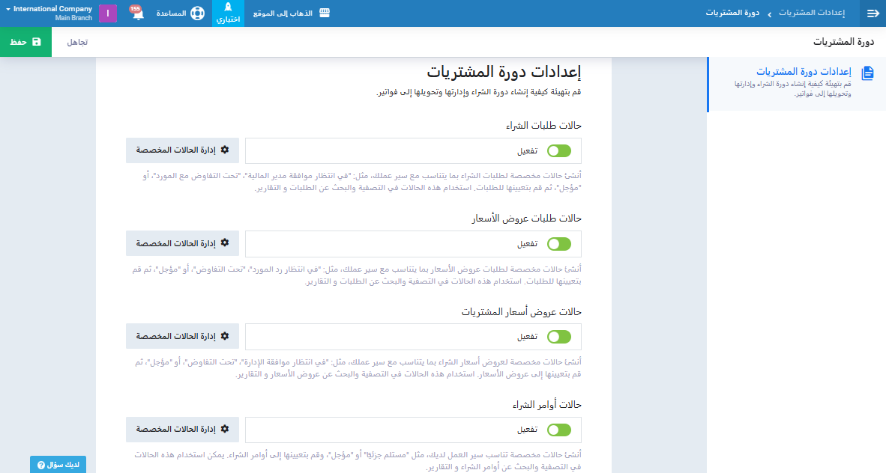Select إعدادات دورة المشتريات sidebar item
The width and height of the screenshot is (886, 473).
[803, 72]
